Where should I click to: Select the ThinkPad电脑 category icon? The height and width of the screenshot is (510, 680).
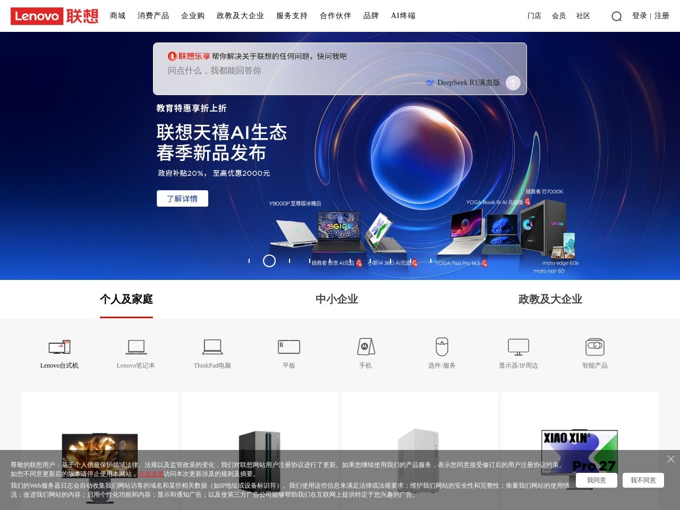tap(212, 347)
